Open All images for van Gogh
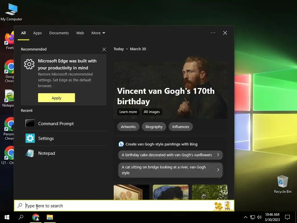Screen dimensions: 297x223 [152, 112]
